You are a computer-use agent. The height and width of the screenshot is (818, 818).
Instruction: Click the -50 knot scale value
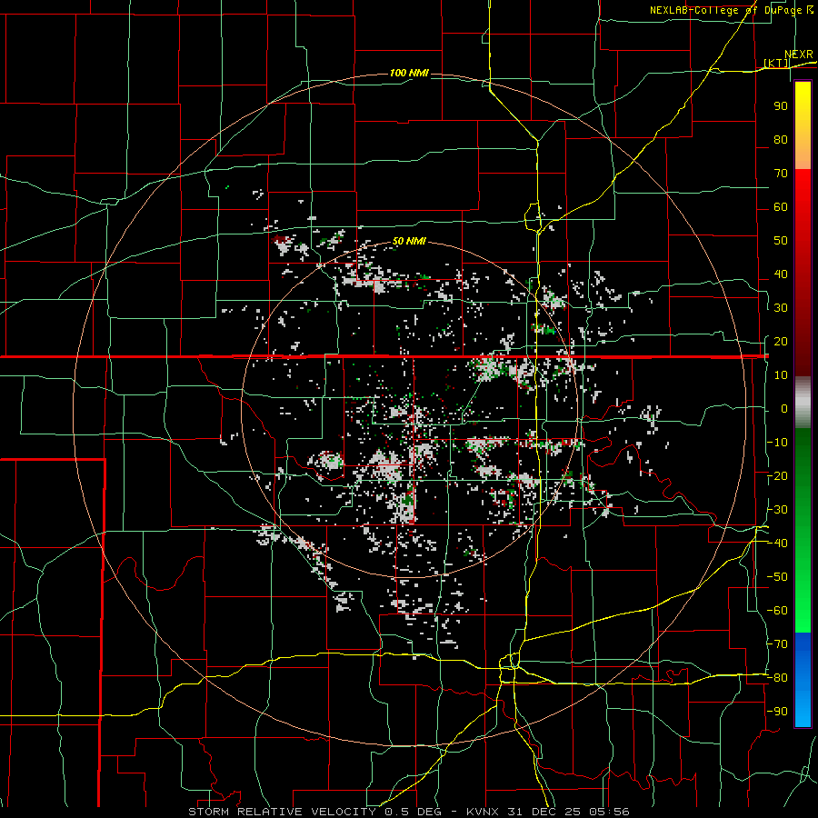click(777, 577)
